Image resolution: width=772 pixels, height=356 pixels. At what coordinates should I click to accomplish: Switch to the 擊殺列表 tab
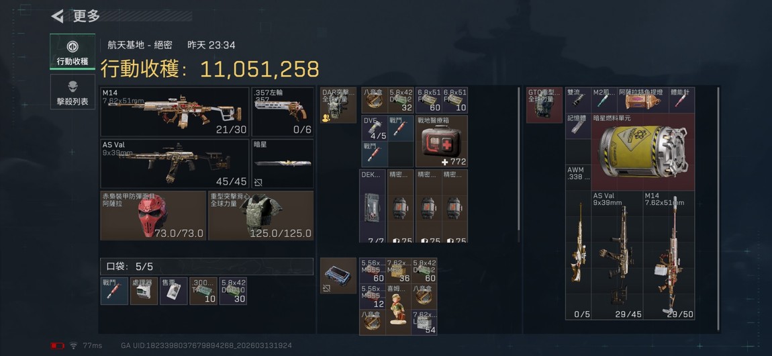coord(73,92)
